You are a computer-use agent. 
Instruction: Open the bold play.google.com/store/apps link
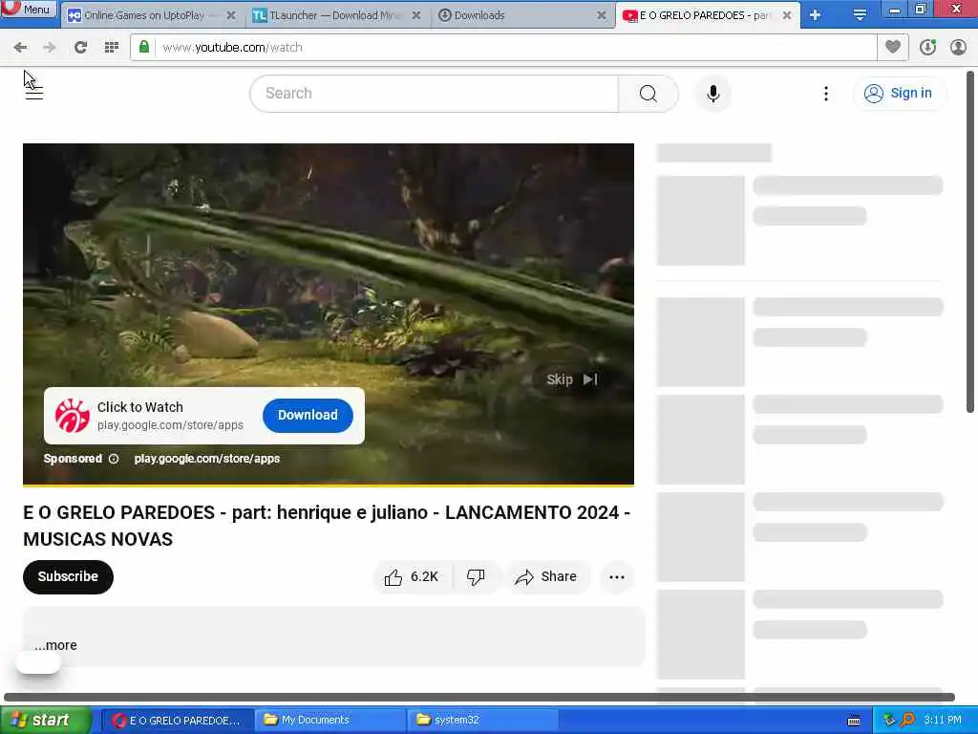pos(207,459)
